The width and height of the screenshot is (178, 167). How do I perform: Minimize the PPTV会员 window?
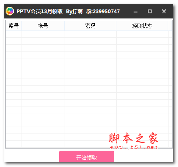[135, 12]
